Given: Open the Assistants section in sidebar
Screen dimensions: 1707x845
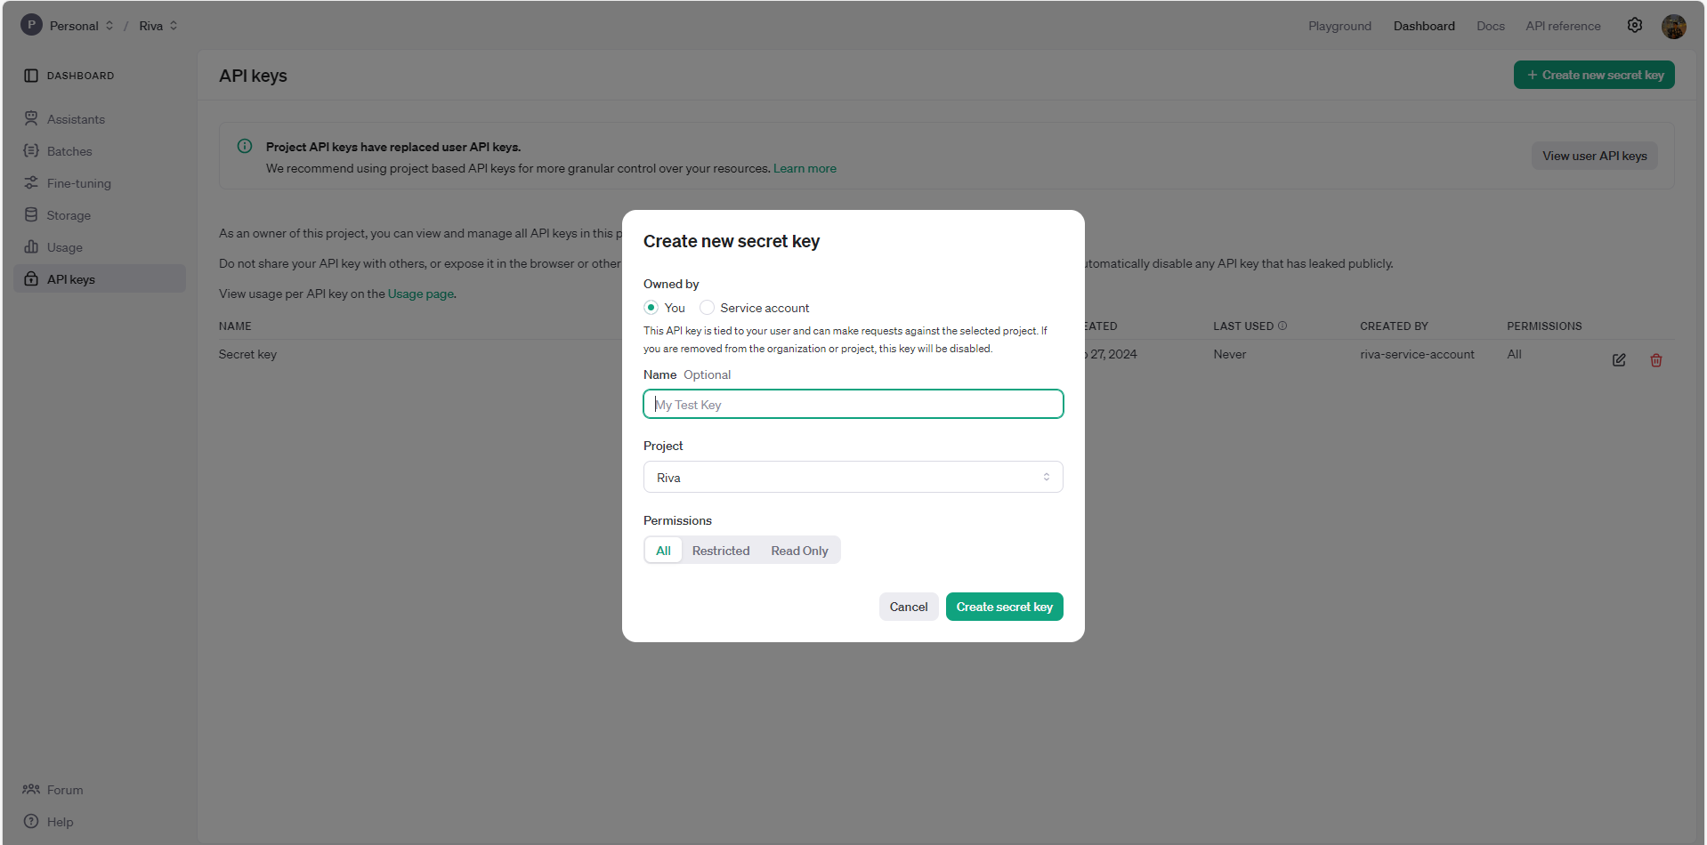Looking at the screenshot, I should tap(76, 118).
